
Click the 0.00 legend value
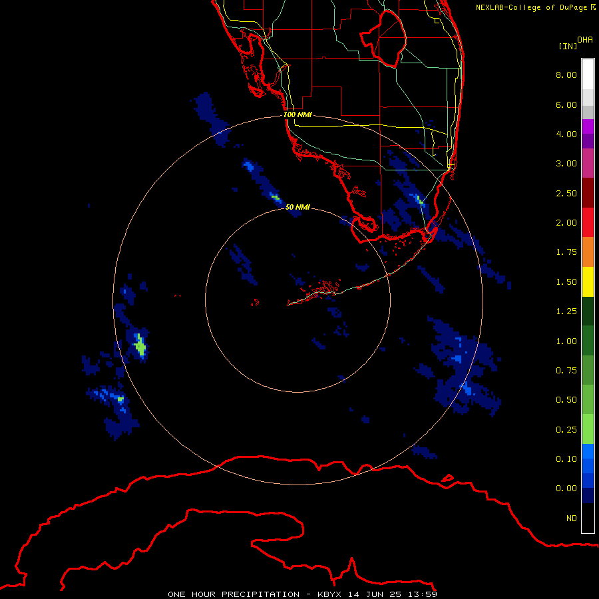[x=566, y=489]
